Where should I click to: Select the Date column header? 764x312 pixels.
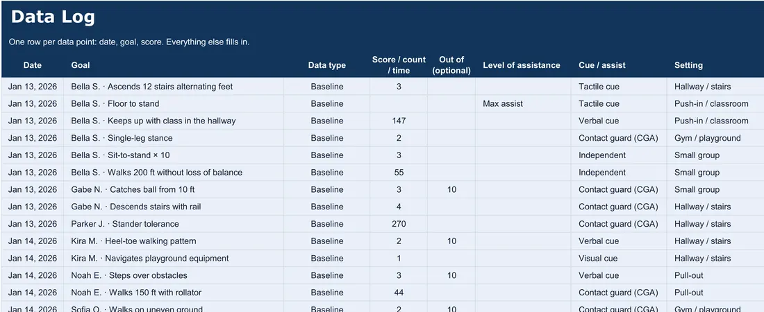coord(33,64)
